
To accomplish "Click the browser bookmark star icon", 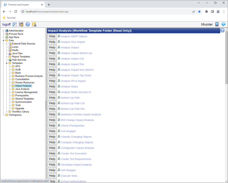I will point(199,12).
